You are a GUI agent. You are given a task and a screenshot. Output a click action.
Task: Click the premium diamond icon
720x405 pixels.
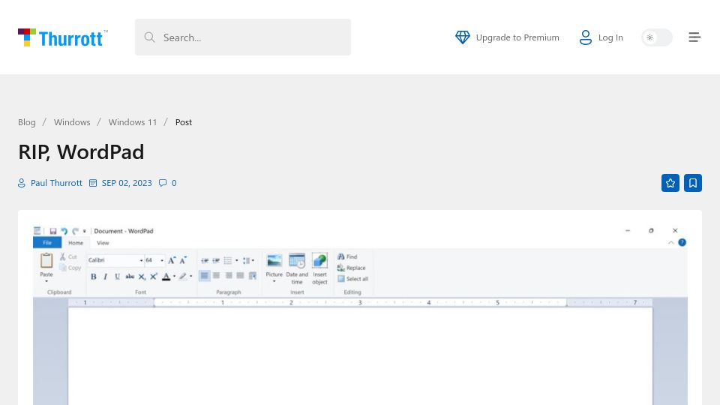pyautogui.click(x=463, y=37)
